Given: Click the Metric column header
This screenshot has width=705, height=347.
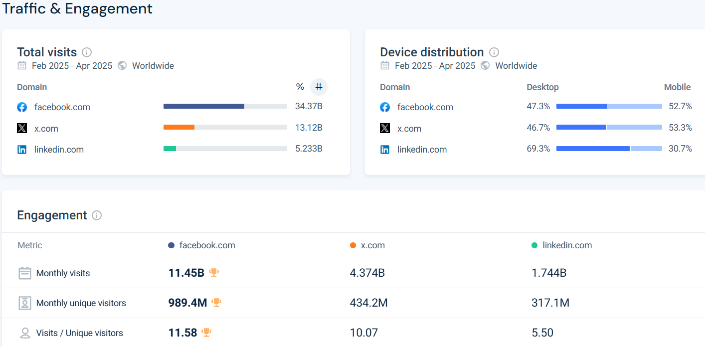Looking at the screenshot, I should [x=30, y=245].
